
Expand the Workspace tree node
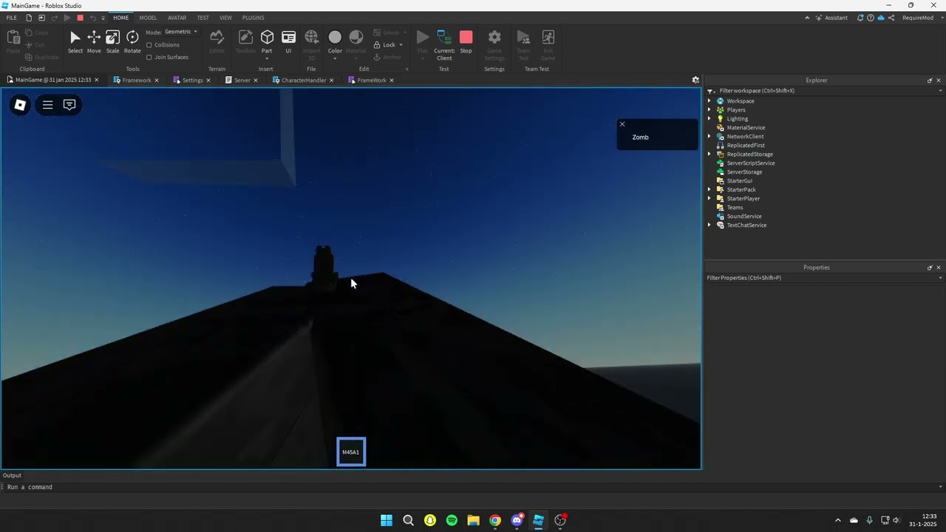pyautogui.click(x=709, y=101)
